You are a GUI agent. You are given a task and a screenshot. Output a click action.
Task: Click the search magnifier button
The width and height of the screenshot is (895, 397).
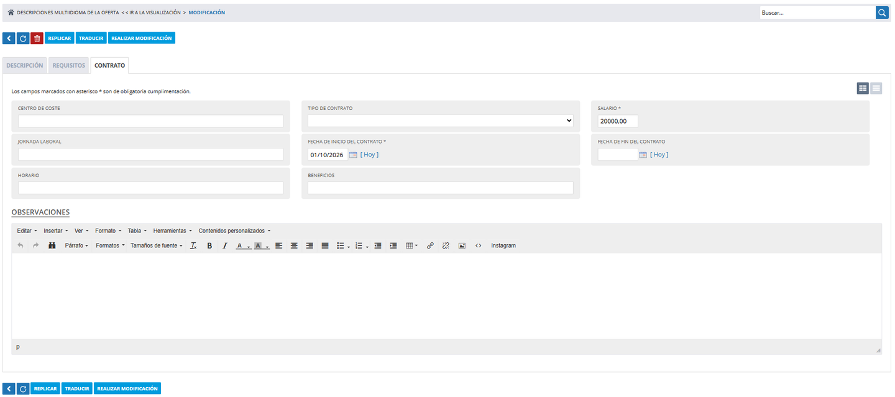[x=883, y=12]
